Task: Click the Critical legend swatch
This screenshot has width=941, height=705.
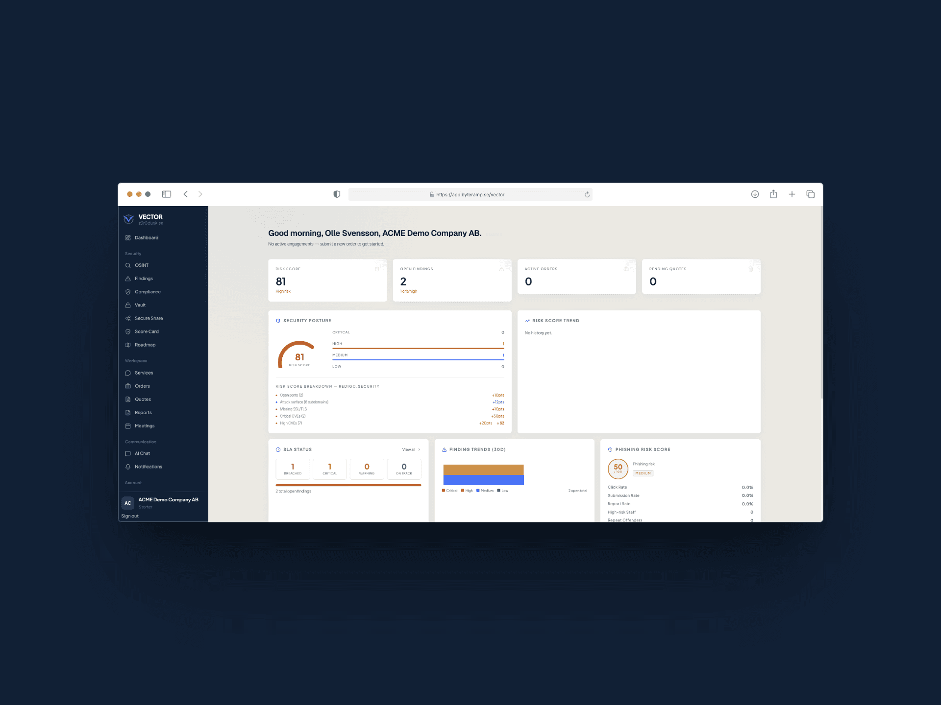Action: pyautogui.click(x=444, y=491)
